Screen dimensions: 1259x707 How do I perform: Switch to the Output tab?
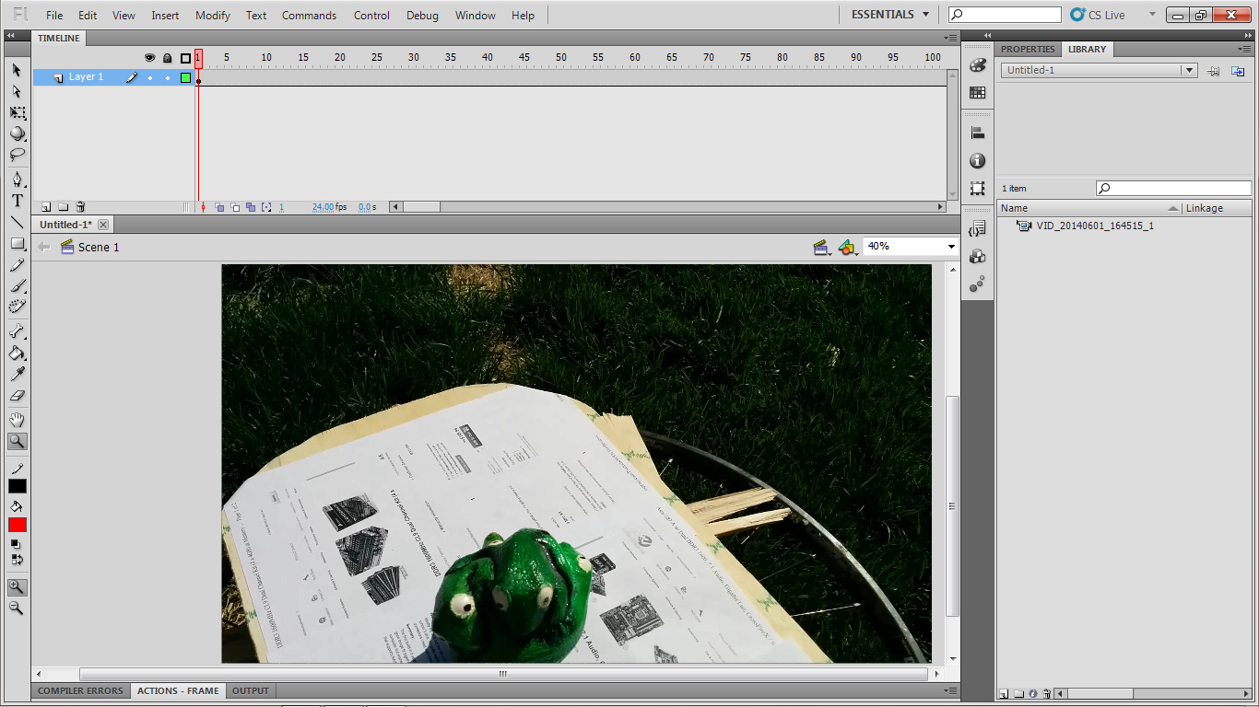tap(251, 690)
